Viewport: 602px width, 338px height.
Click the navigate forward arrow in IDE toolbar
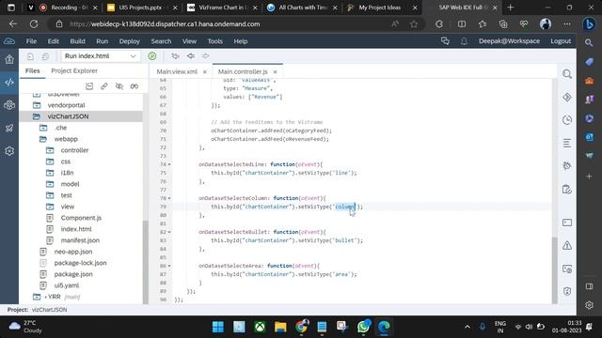[x=205, y=56]
